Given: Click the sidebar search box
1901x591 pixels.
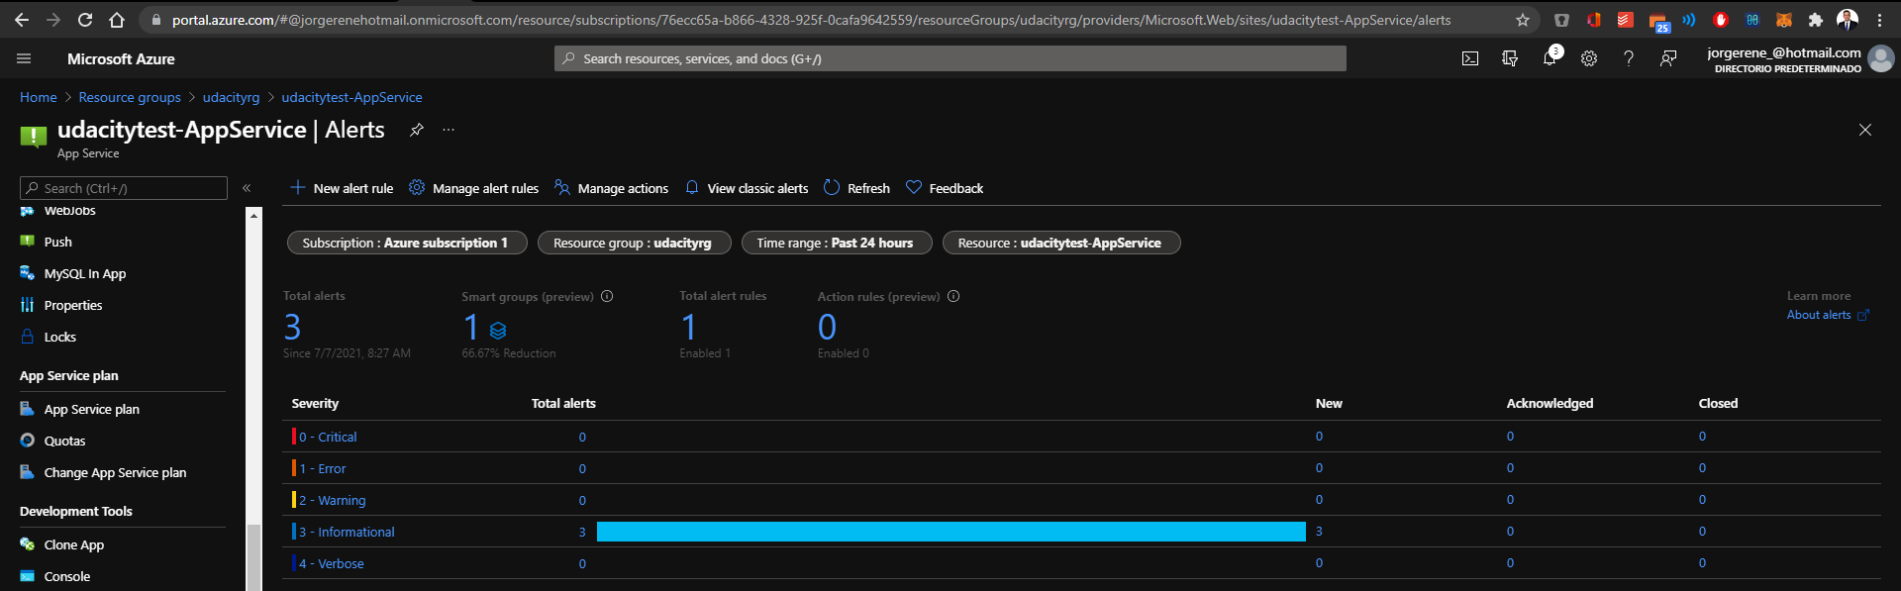Looking at the screenshot, I should (124, 188).
